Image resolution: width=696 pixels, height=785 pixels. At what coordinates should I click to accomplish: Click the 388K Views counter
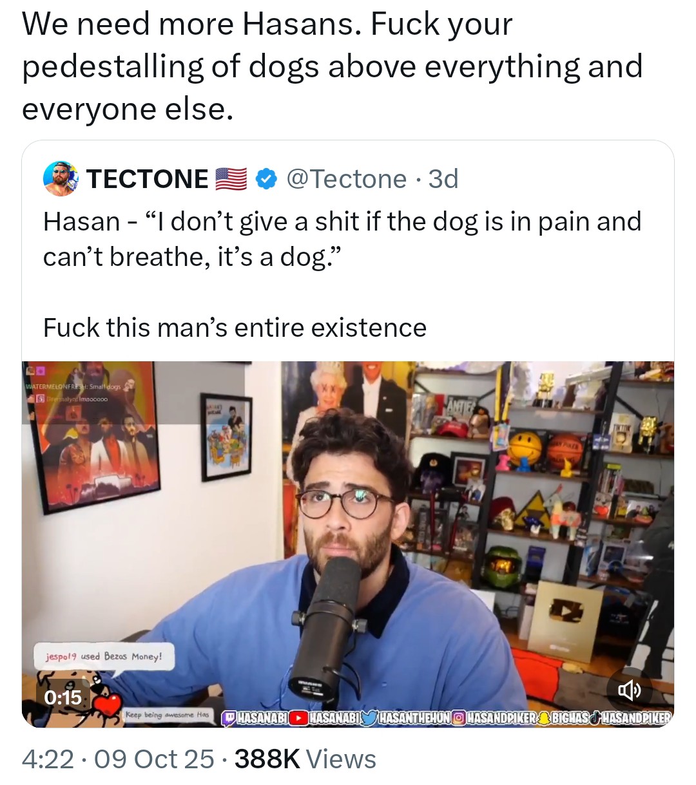[x=305, y=759]
